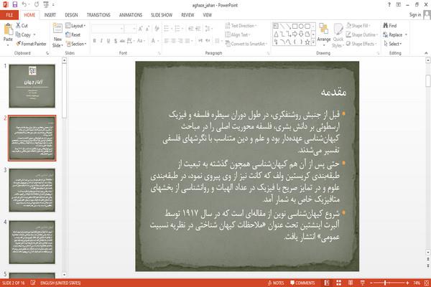Start Slide Show from status bar
The height and width of the screenshot is (287, 431).
pyautogui.click(x=362, y=283)
